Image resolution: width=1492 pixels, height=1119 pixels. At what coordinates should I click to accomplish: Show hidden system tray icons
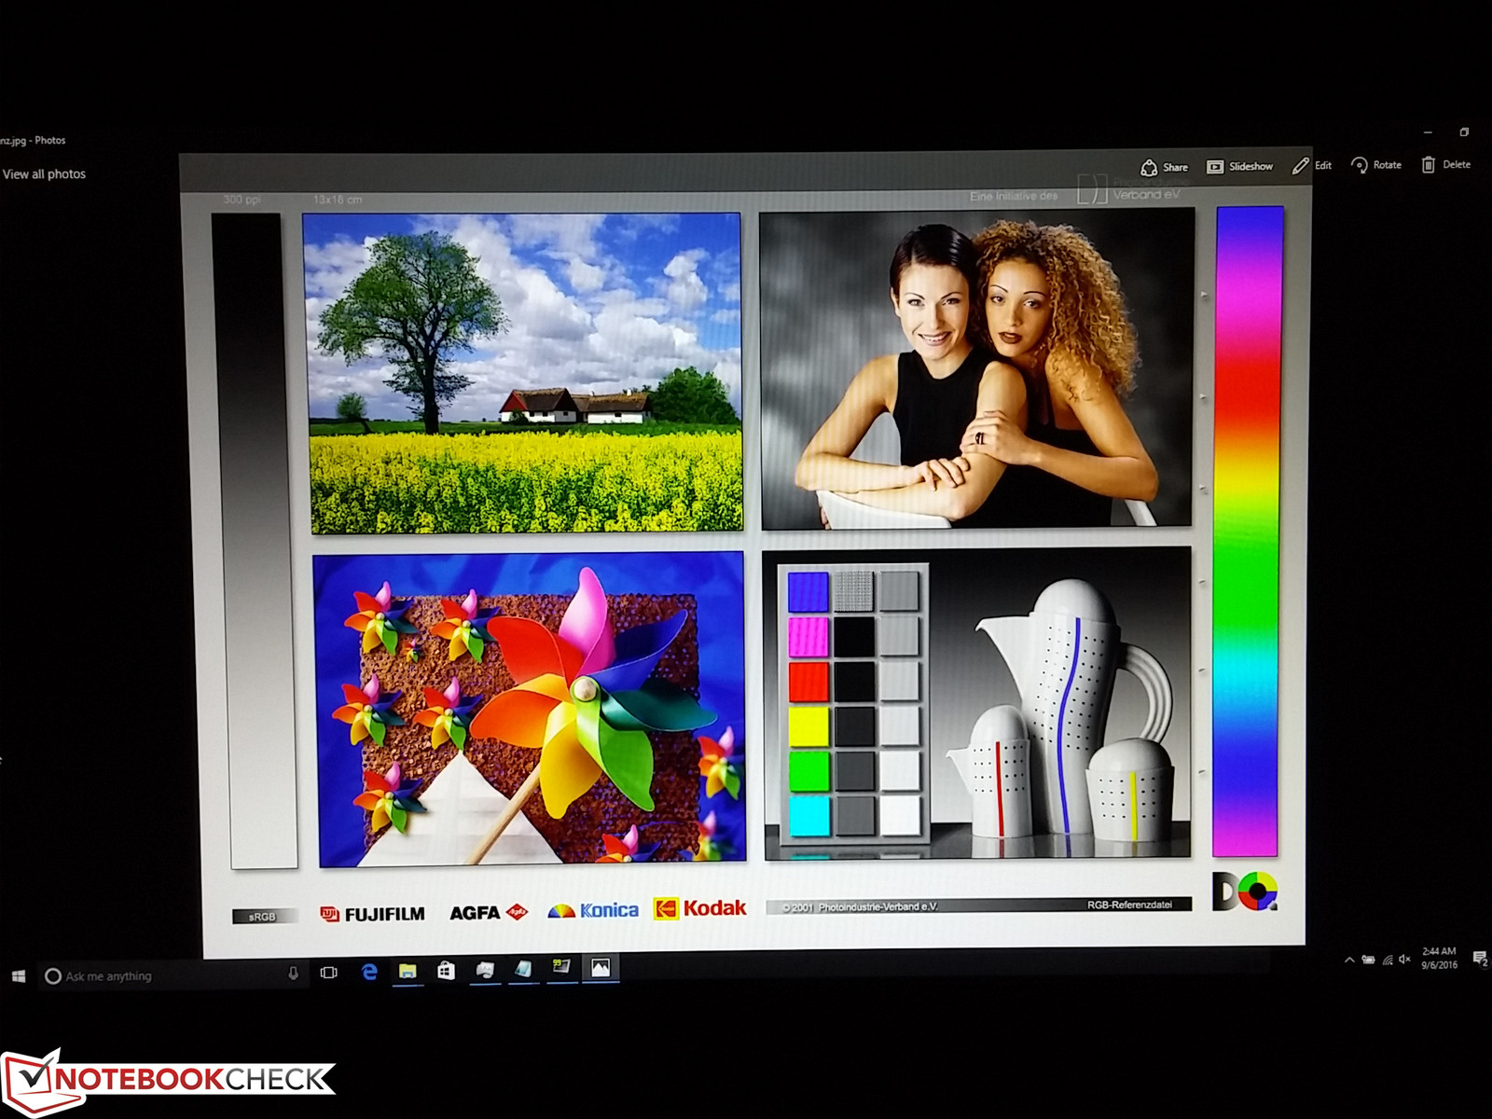pos(1348,960)
